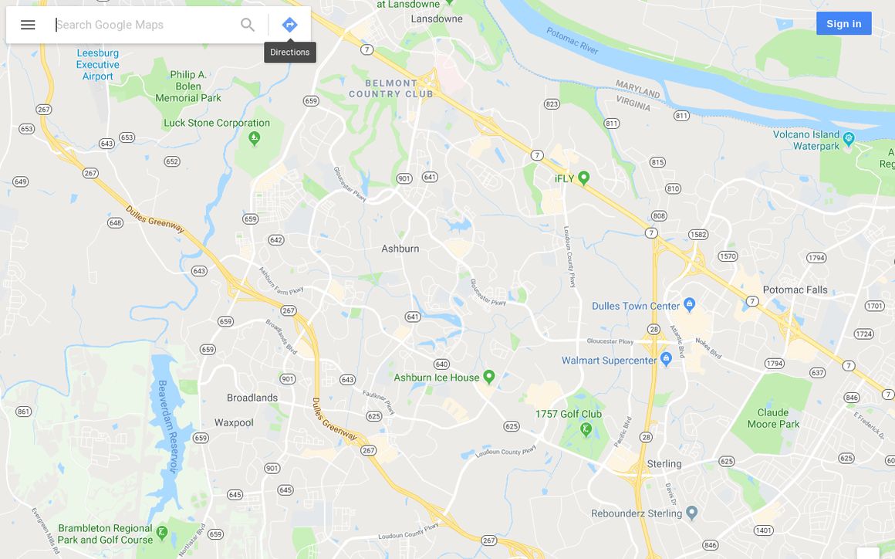The image size is (895, 559).
Task: Click the Ashburn town label
Action: pyautogui.click(x=400, y=249)
